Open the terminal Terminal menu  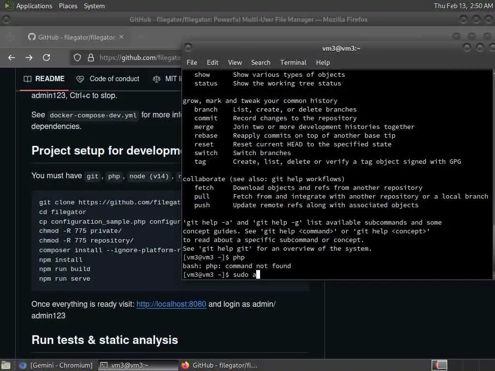click(293, 62)
